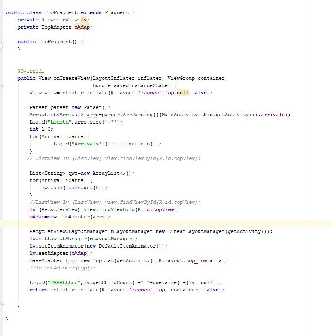
Task: Click 'ArrayList<>()' in the qwe declaration
Action: 112,173
